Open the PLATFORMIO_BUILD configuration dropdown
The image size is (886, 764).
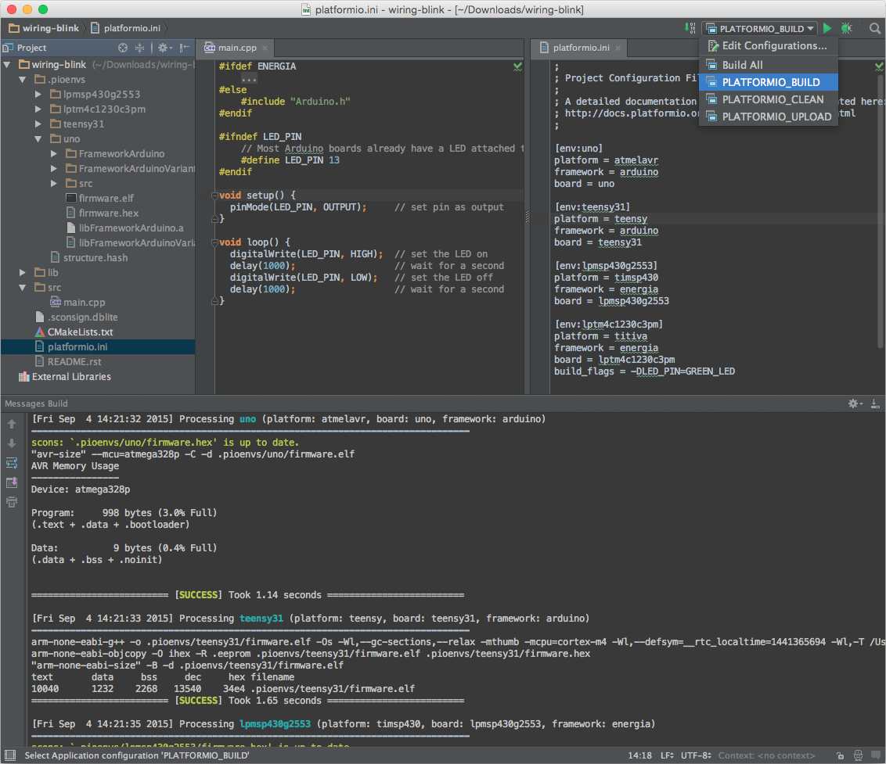pyautogui.click(x=760, y=28)
